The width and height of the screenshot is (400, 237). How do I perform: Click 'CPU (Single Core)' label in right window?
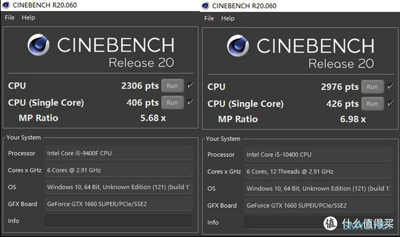click(x=245, y=104)
